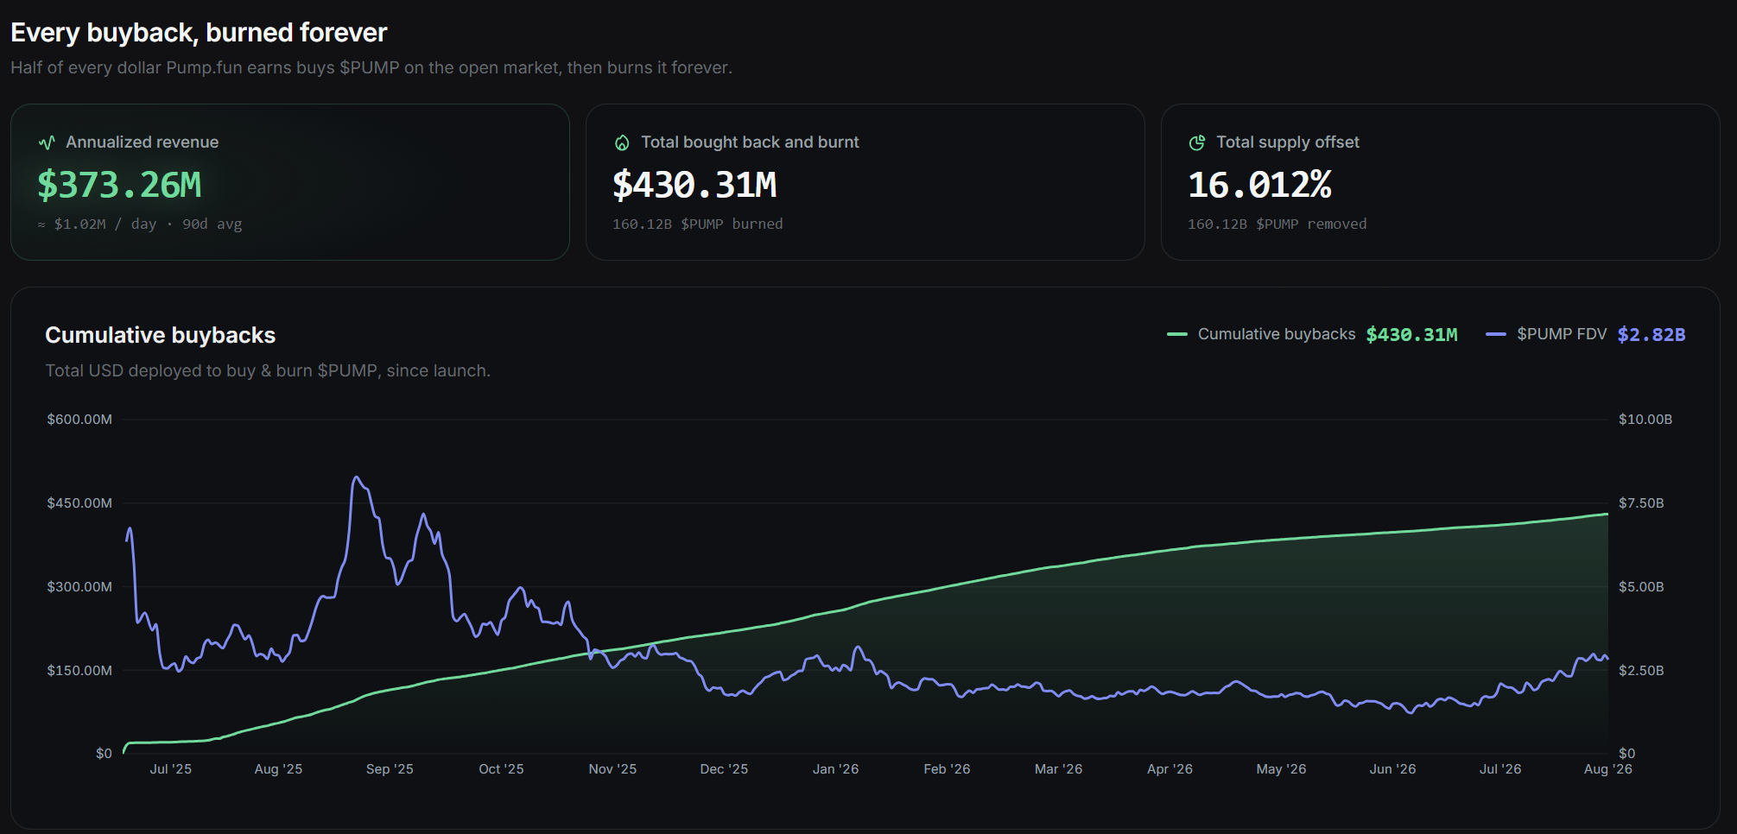Click the $450.00M left axis label
Viewport: 1737px width, 834px height.
coord(79,503)
